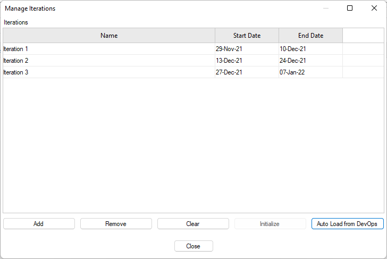Maximize the Manage Iterations window
Image resolution: width=387 pixels, height=259 pixels.
[x=350, y=8]
